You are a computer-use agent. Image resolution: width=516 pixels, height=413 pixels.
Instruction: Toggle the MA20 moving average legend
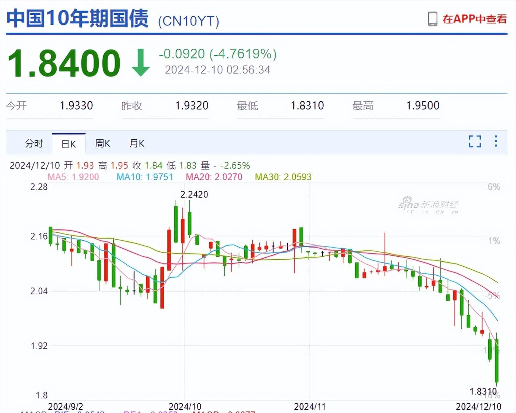[x=214, y=177]
